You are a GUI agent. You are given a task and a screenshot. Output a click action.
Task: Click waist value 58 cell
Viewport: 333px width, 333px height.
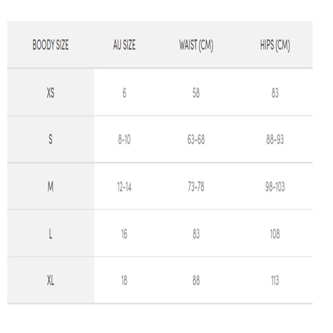[196, 93]
